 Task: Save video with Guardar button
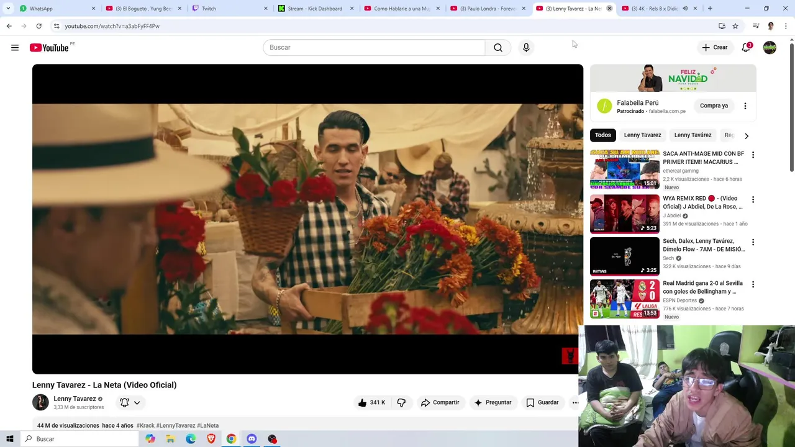pyautogui.click(x=542, y=402)
